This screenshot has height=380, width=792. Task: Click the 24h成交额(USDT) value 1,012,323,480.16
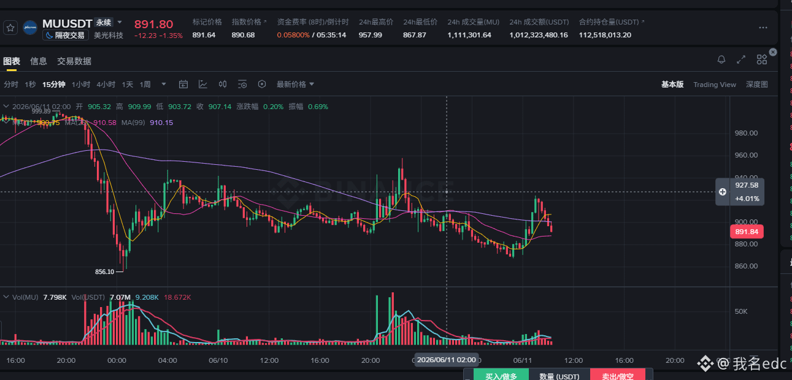point(539,35)
